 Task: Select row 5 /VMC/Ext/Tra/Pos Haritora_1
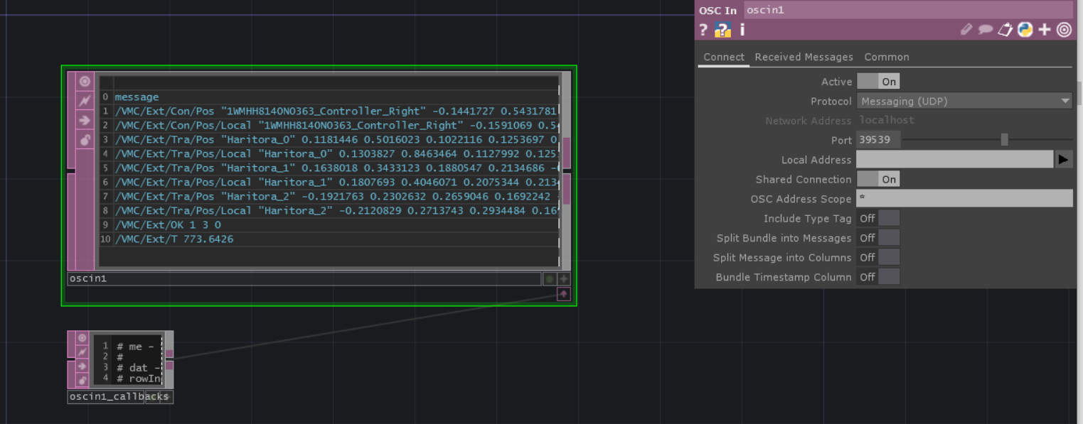click(336, 168)
